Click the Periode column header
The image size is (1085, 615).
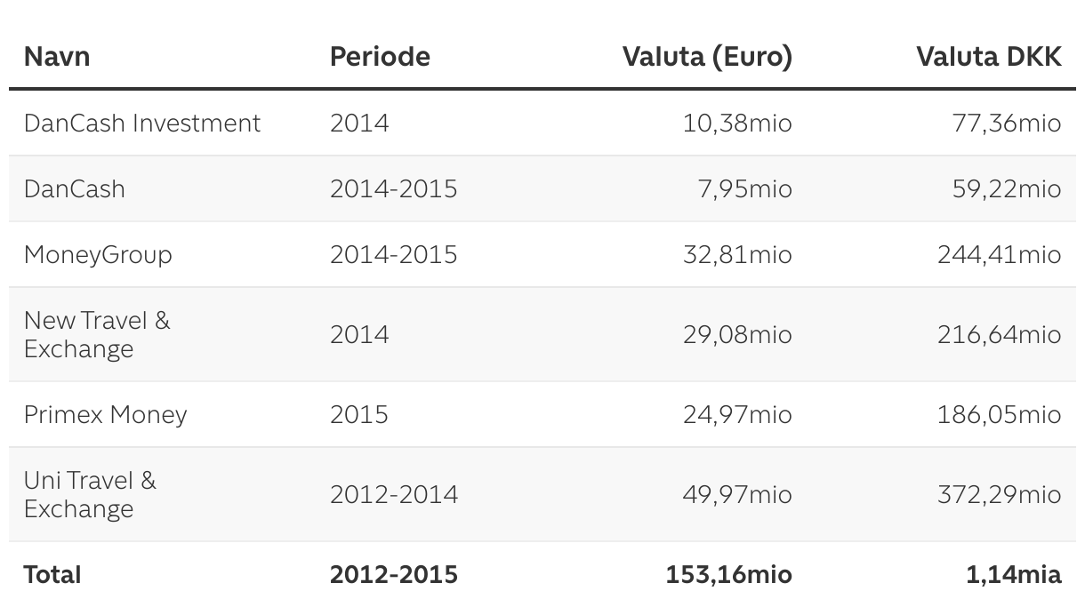click(380, 57)
